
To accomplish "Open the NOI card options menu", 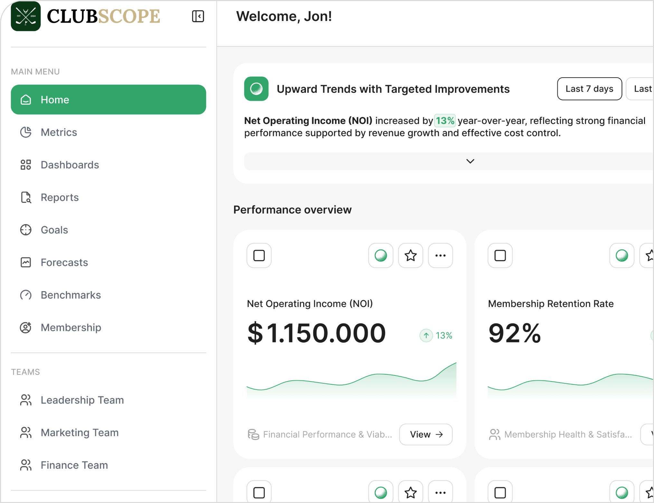I will [441, 256].
